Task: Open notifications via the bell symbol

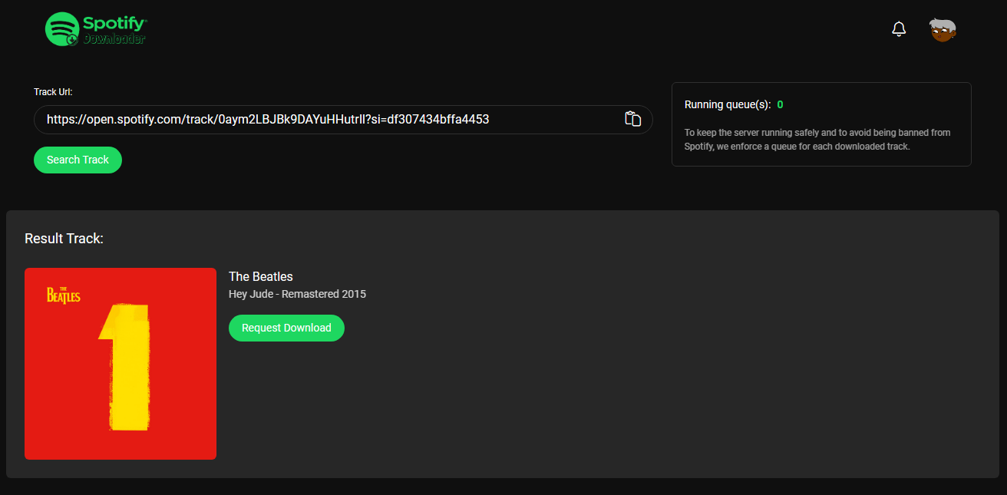Action: tap(899, 28)
